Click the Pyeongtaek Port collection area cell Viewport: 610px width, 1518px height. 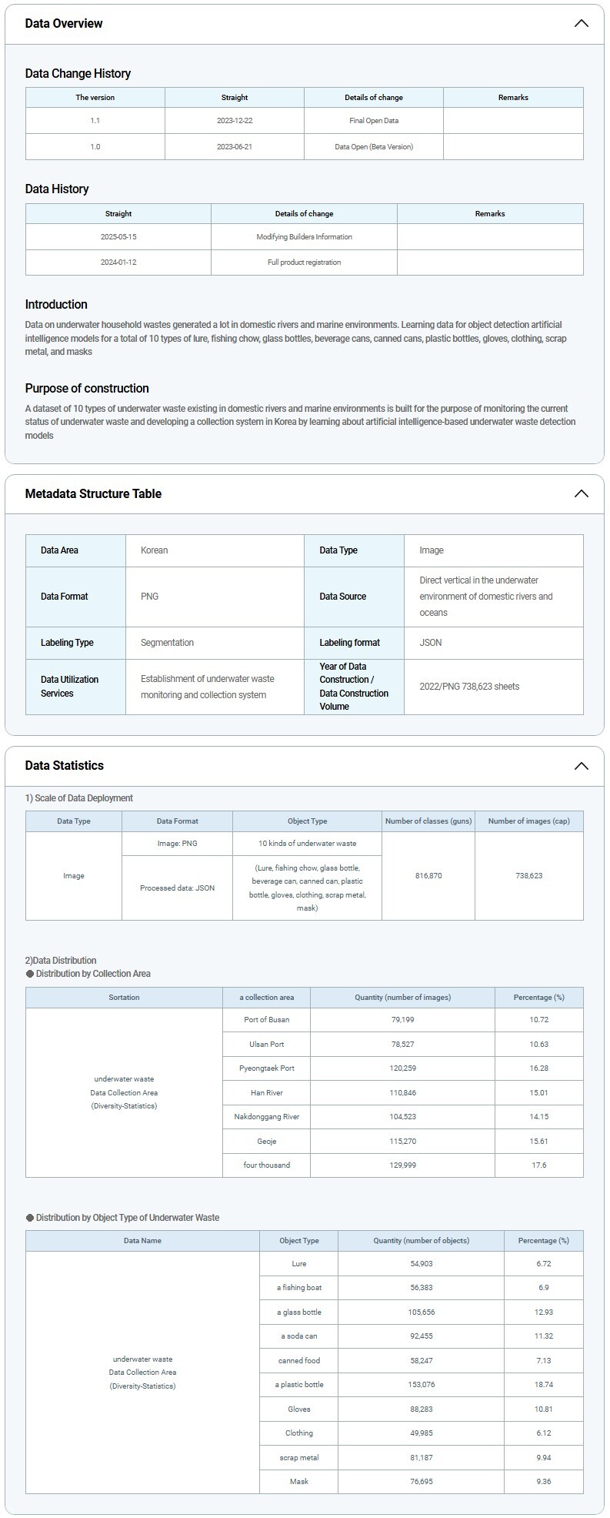[x=266, y=1068]
